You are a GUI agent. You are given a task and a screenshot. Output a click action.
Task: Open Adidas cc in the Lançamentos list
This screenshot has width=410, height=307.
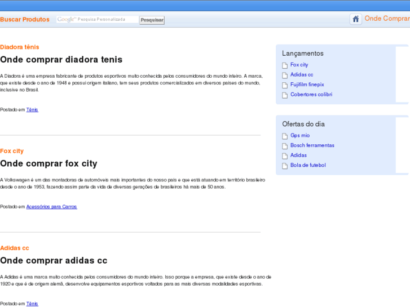point(302,75)
